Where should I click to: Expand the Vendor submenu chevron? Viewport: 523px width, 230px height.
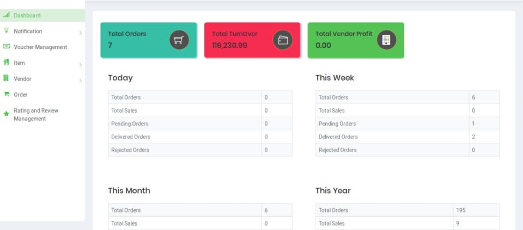[80, 81]
